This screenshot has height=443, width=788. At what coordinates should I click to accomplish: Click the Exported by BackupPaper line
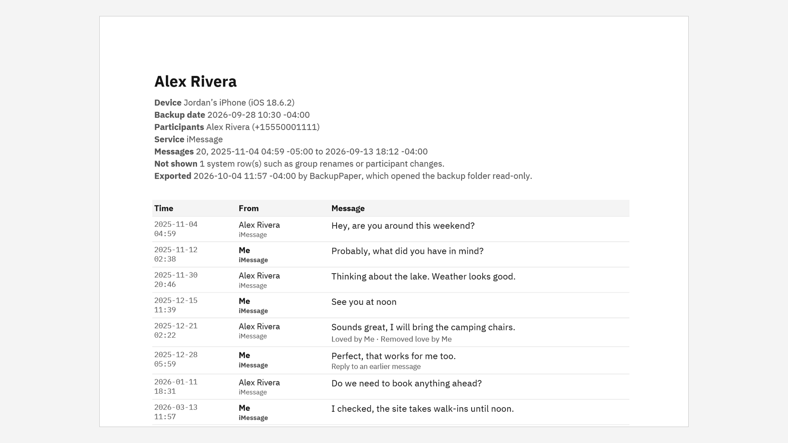(343, 176)
